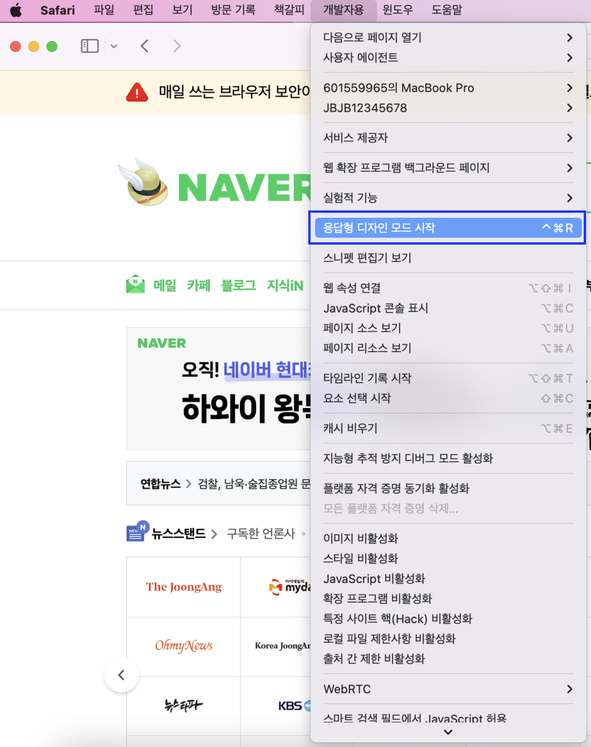Expand 601559965의 MacBook Pro submenu

pyautogui.click(x=448, y=88)
